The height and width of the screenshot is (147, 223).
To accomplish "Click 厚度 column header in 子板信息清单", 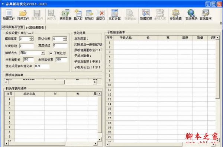I will click(185, 38).
